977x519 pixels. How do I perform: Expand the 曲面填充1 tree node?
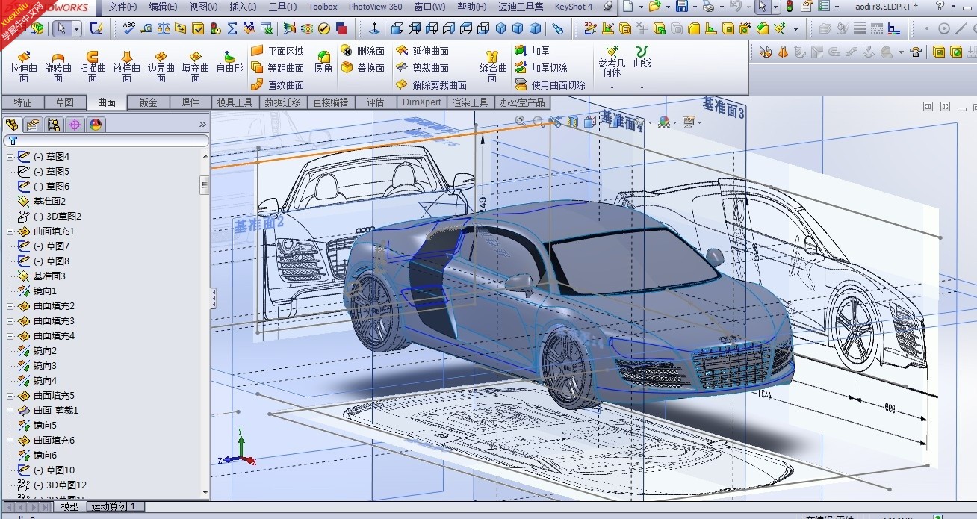pyautogui.click(x=10, y=231)
